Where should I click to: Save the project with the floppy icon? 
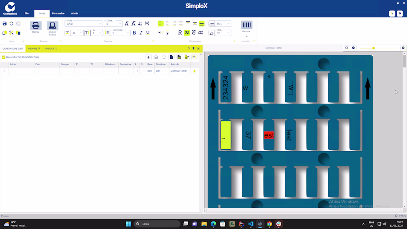5,24
